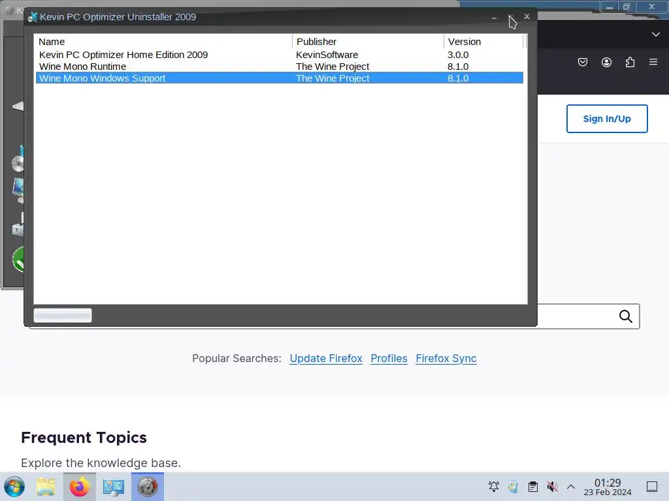The width and height of the screenshot is (669, 501).
Task: Switch to Firefox in the taskbar
Action: 79,487
